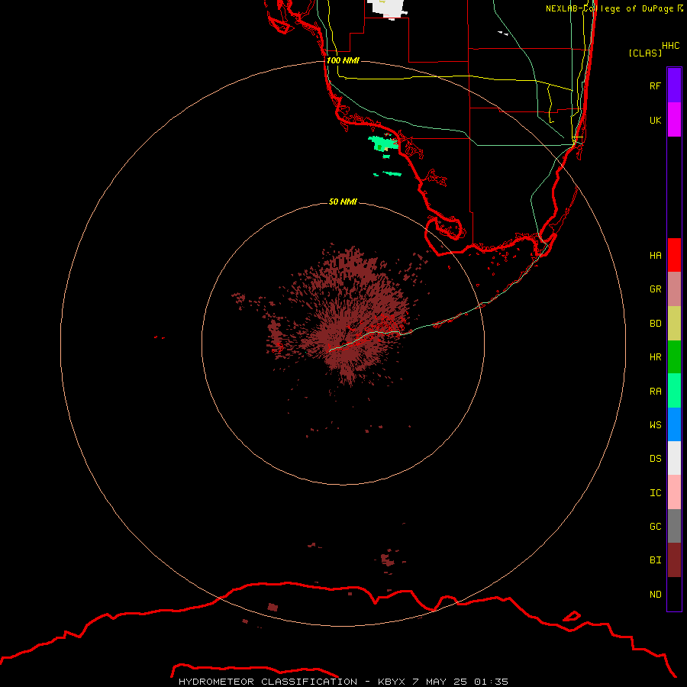
Task: Click the ND black legend swatch
Action: pos(674,594)
